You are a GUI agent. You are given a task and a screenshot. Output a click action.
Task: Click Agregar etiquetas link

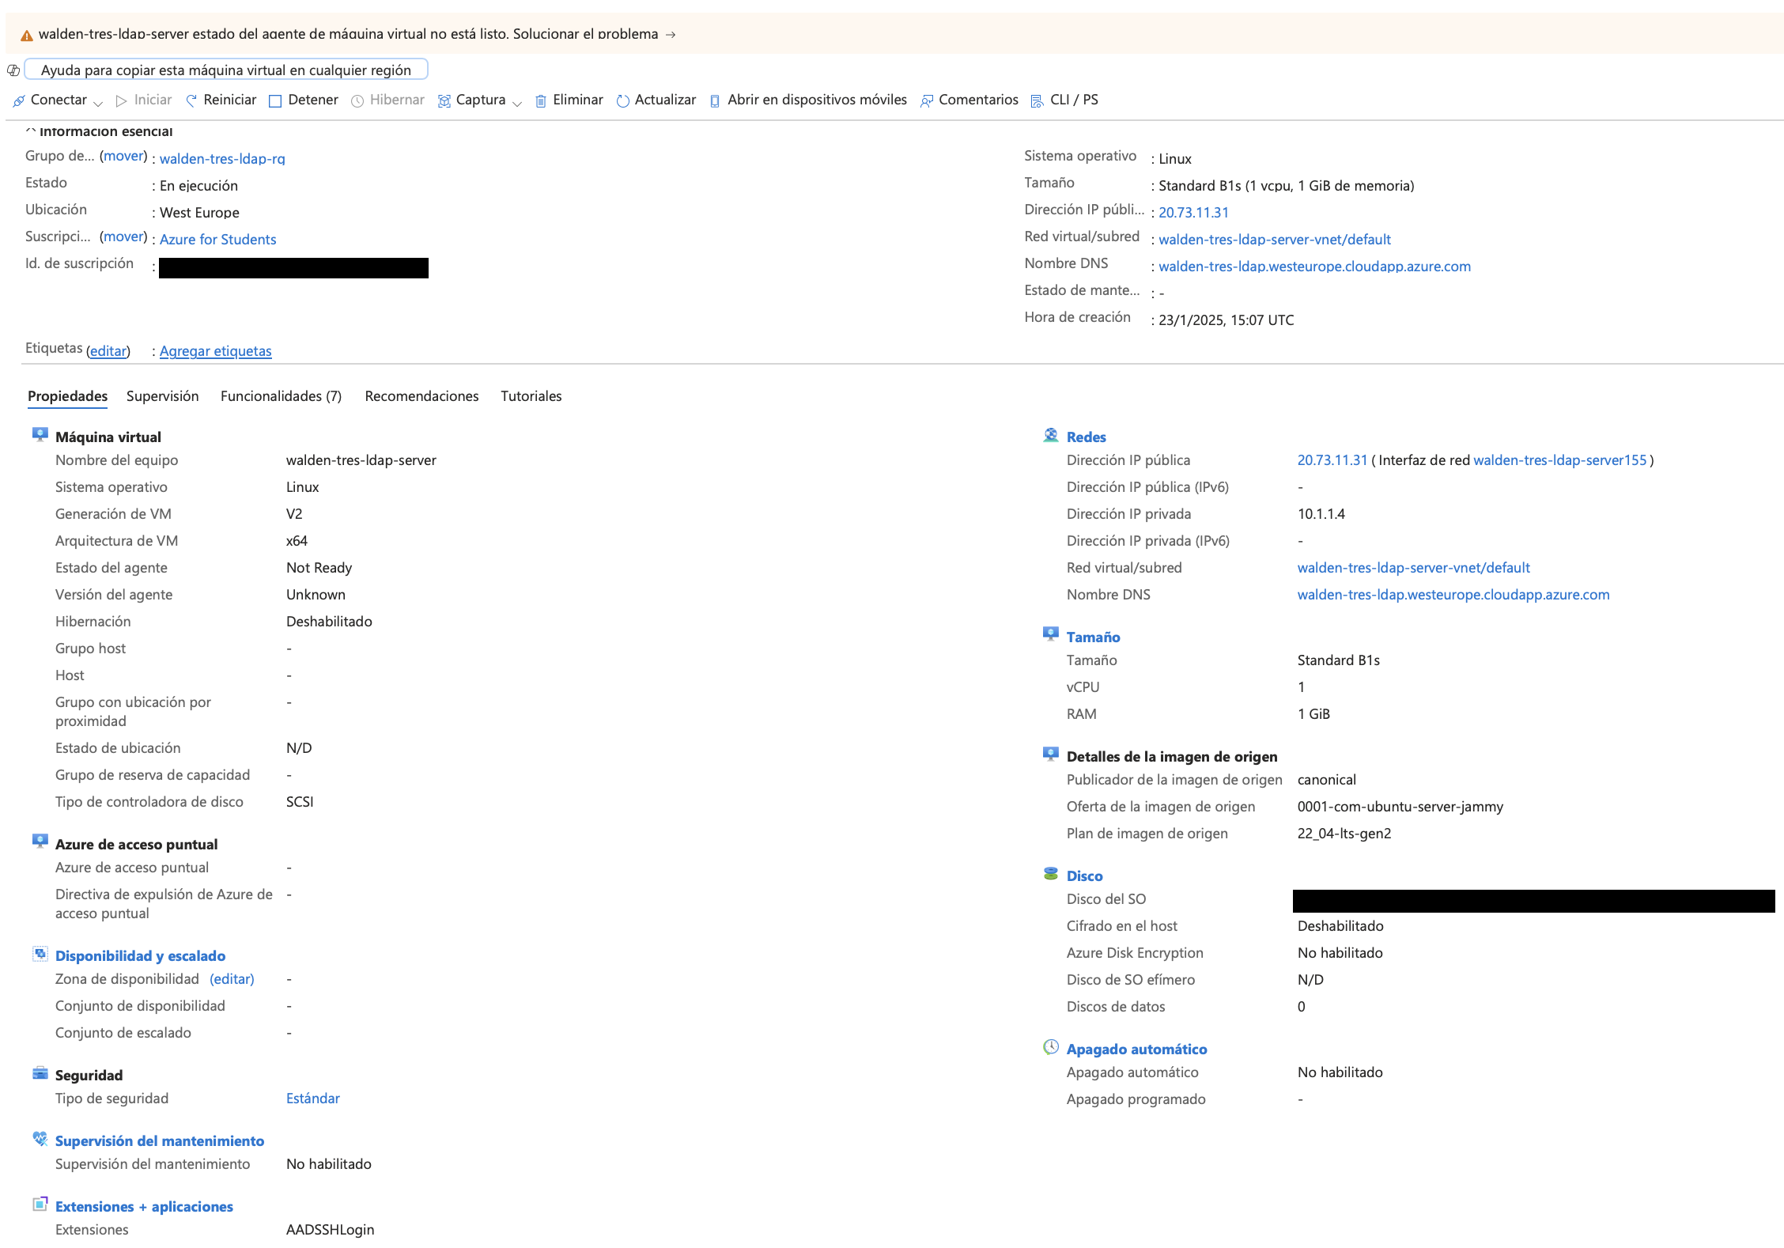point(215,351)
